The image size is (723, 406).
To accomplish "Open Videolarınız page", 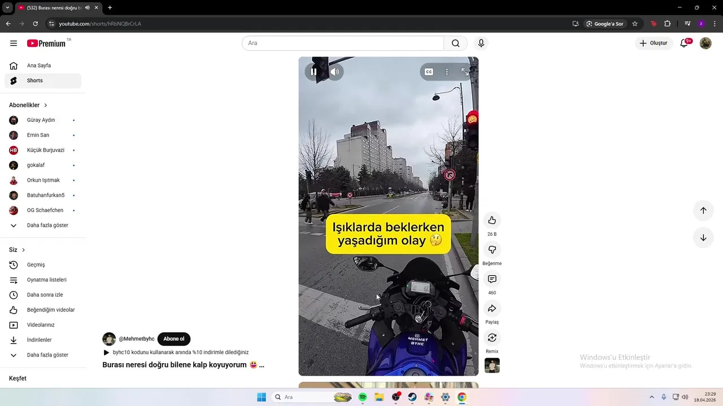I will tap(43, 325).
